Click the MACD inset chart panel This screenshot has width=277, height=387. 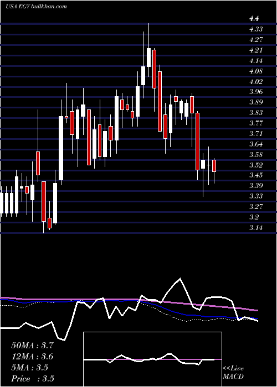152,359
